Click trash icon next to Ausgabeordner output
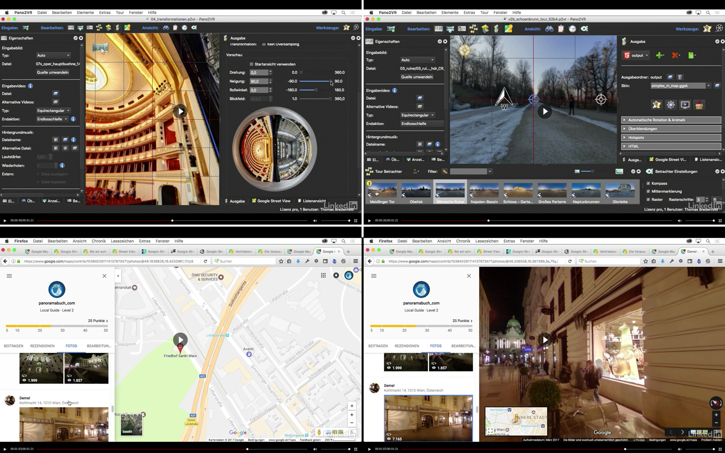Screen dimensions: 725x453 coord(680,77)
